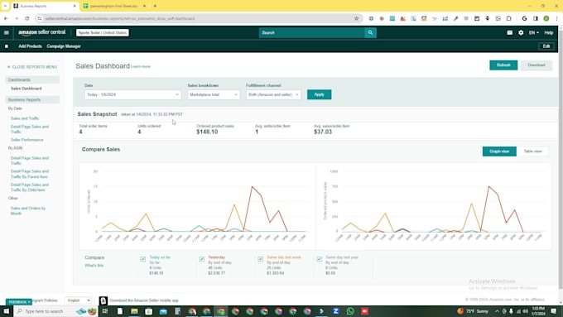Viewport: 563px width, 317px height.
Task: Click the Amazon Seller Central logo
Action: click(42, 32)
